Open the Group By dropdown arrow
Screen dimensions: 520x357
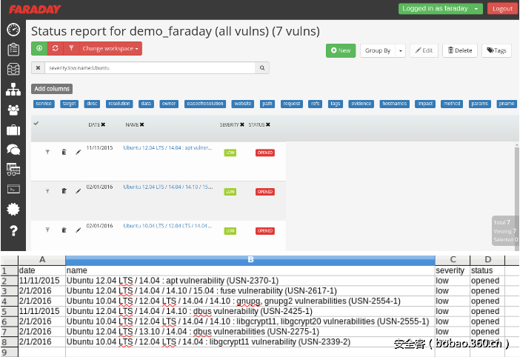click(401, 50)
